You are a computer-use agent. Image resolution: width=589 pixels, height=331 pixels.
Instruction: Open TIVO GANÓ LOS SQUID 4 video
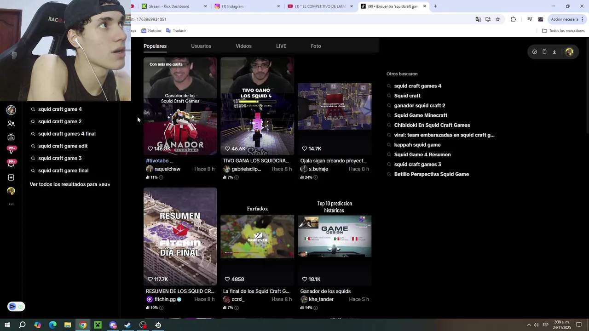pyautogui.click(x=257, y=106)
